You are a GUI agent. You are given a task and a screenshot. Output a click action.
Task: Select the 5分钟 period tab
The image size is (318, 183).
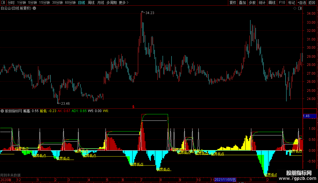click(x=32, y=3)
